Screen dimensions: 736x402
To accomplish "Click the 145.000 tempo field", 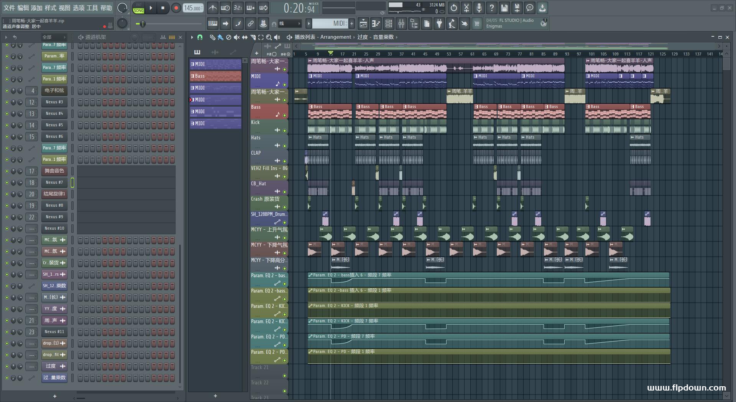I will pyautogui.click(x=193, y=8).
